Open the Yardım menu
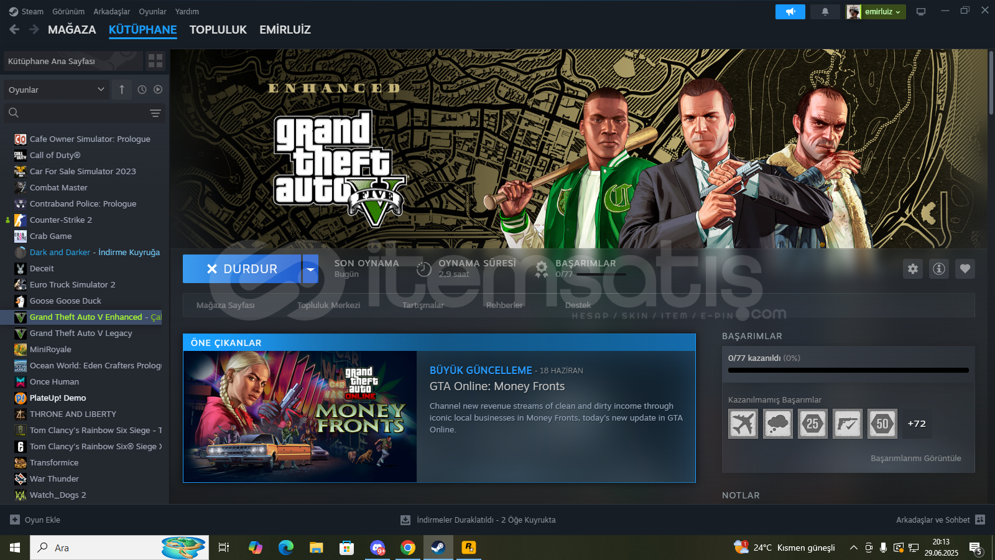 coord(187,11)
